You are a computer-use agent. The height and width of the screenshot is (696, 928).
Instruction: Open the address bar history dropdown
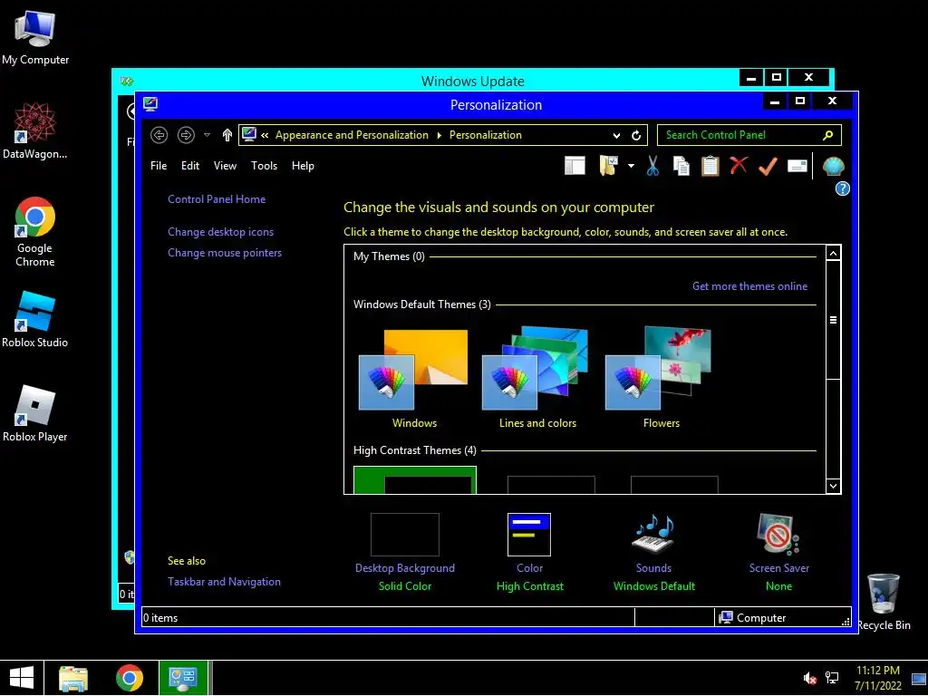tap(616, 135)
